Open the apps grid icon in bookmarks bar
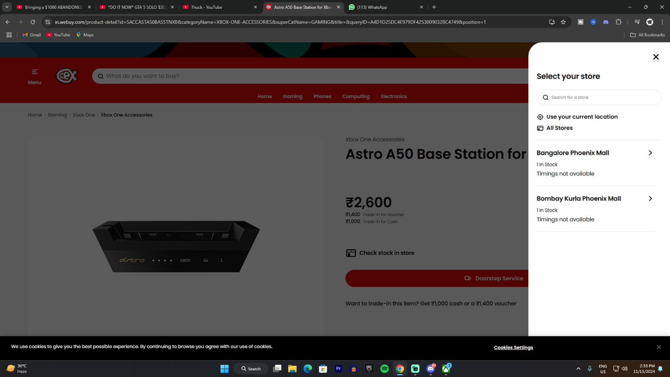Viewport: 670px width, 377px height. (9, 35)
